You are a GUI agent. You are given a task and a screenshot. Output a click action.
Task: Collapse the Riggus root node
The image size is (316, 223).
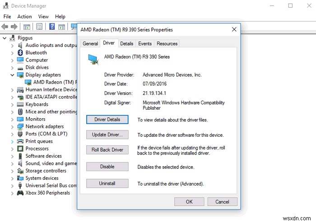coord(5,38)
